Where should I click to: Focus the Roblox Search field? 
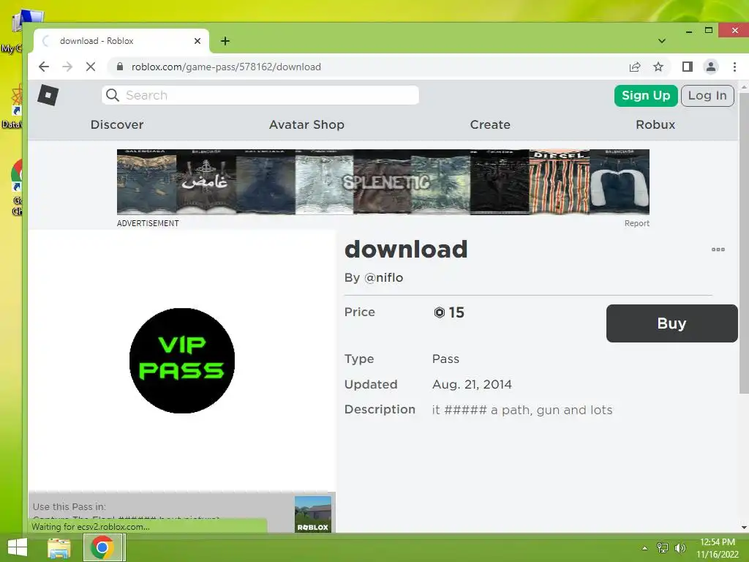point(260,95)
